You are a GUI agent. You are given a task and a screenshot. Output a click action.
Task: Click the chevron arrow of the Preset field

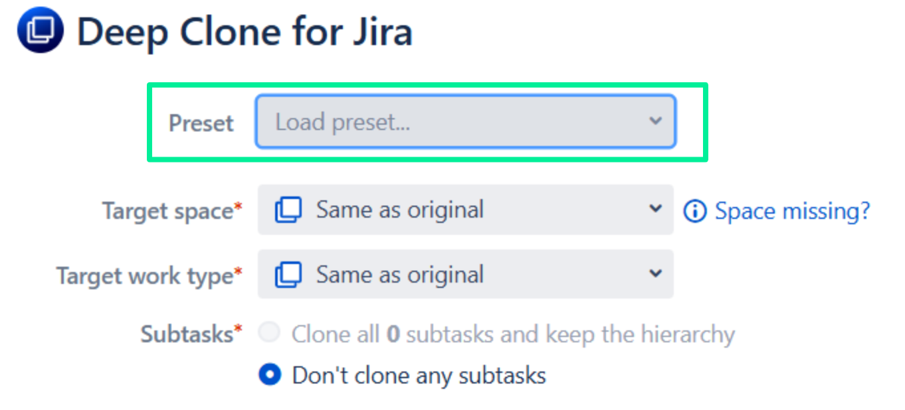coord(655,121)
